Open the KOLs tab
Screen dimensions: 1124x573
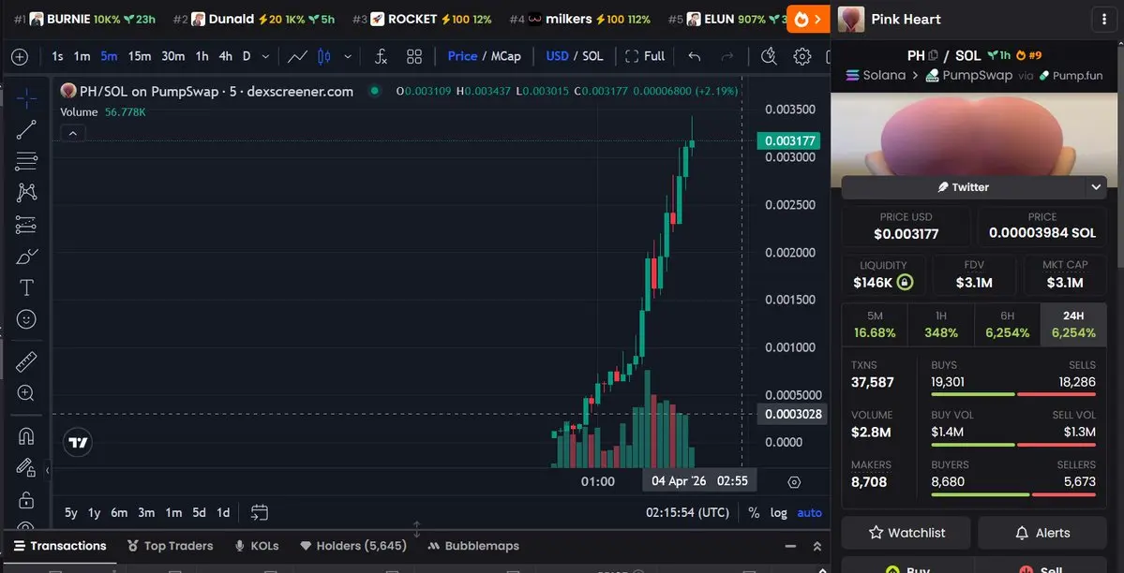click(257, 547)
